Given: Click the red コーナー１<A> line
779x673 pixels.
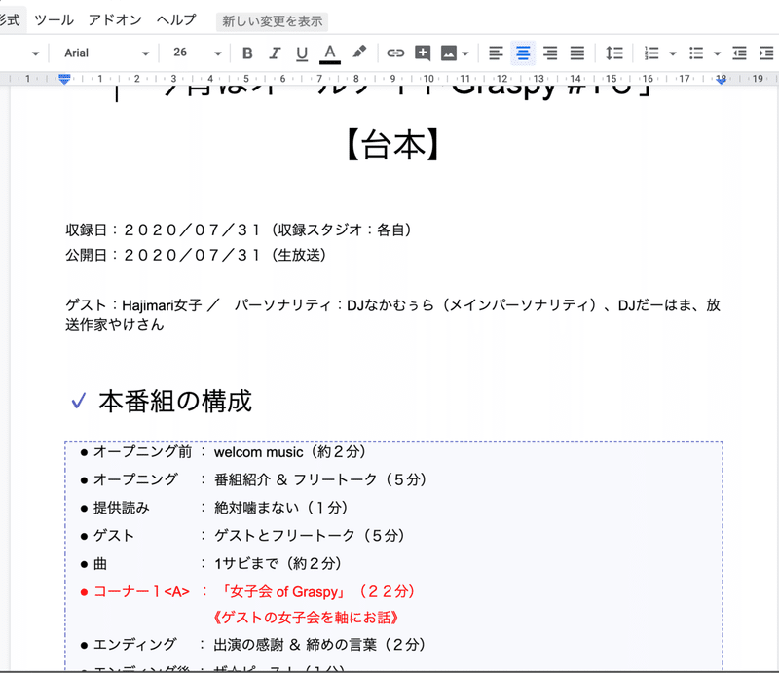Looking at the screenshot, I should point(248,591).
